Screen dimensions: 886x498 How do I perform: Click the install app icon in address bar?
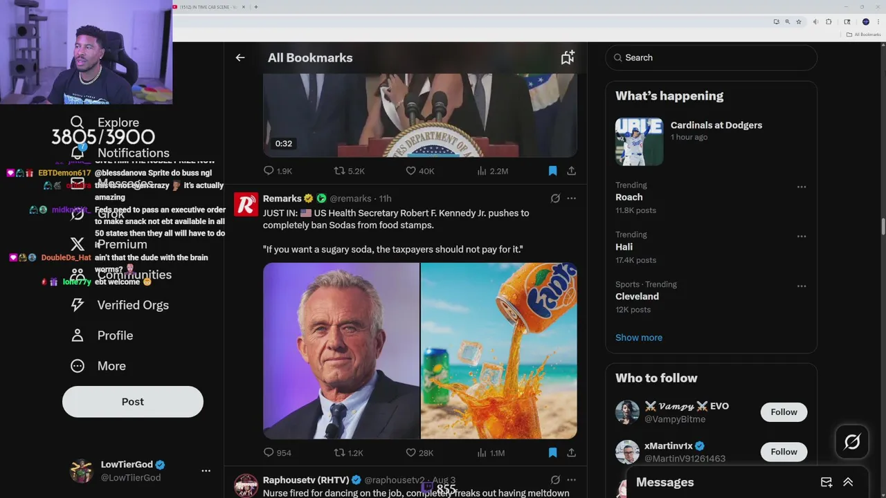point(776,22)
